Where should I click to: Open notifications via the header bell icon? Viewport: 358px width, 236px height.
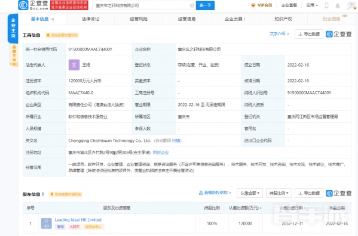click(338, 6)
